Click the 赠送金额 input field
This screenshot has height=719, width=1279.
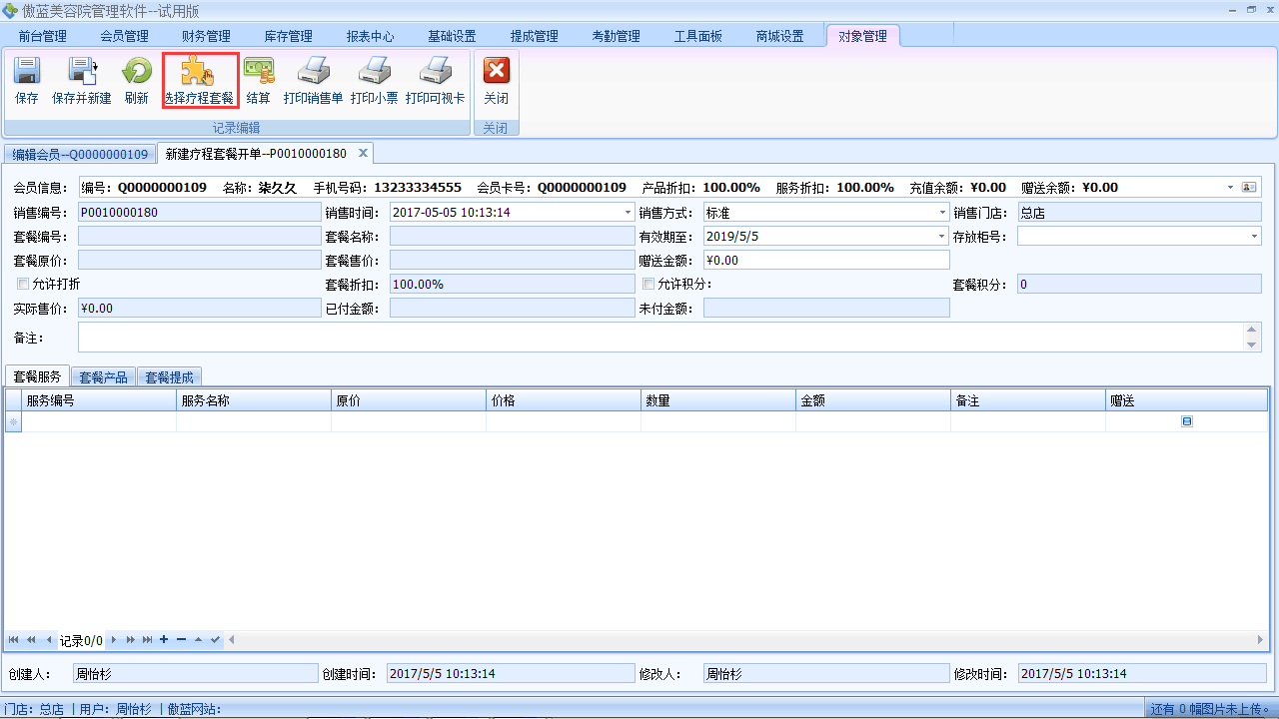pyautogui.click(x=825, y=260)
